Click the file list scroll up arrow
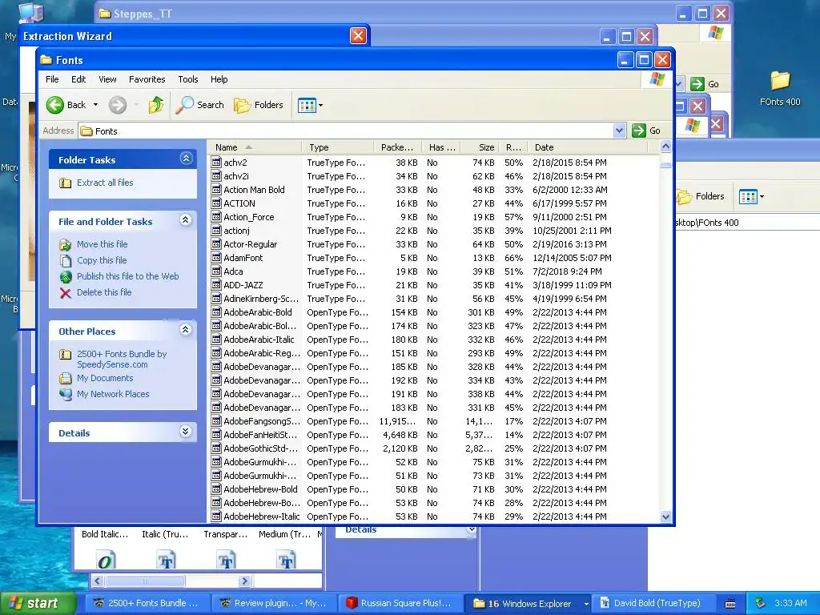 (665, 147)
